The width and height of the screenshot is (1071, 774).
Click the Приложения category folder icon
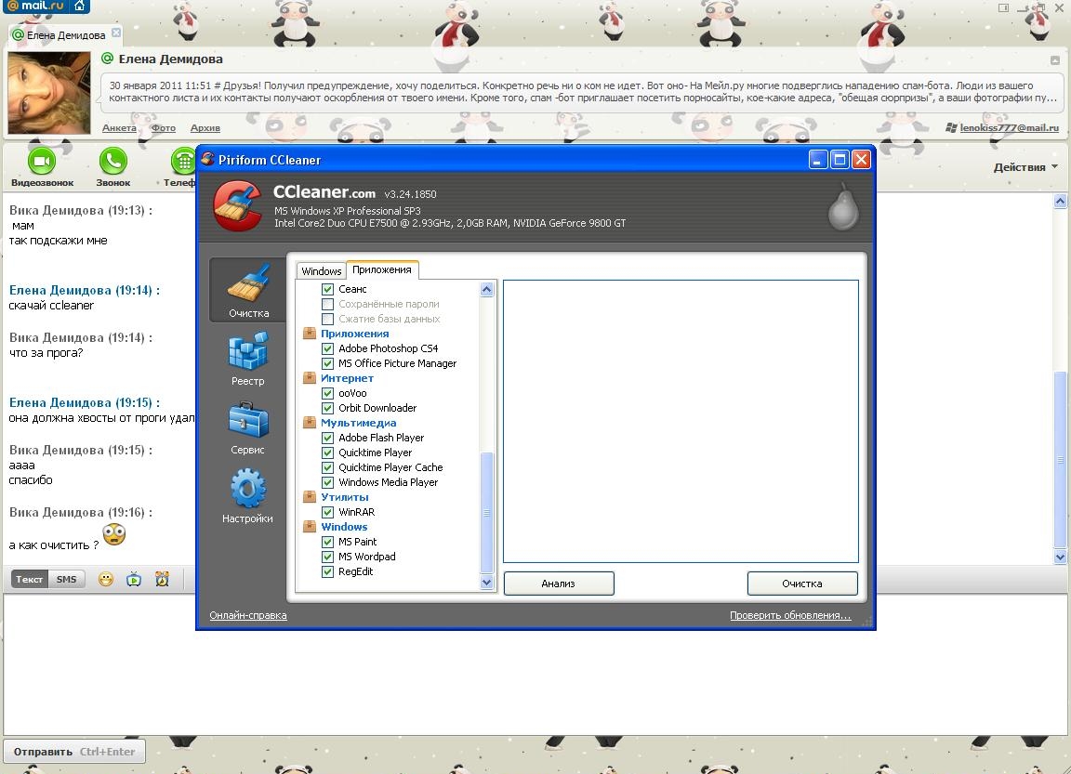pos(310,334)
